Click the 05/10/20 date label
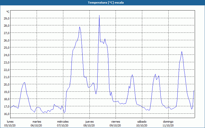 click(x=10, y=125)
